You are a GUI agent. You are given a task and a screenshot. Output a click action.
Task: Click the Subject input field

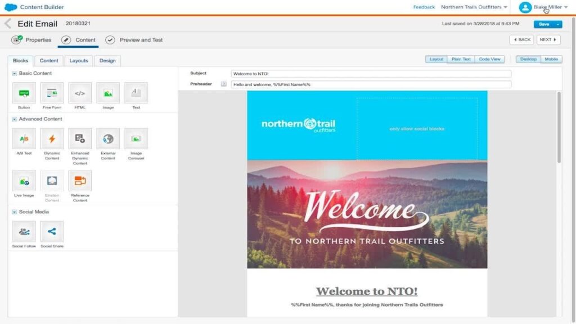pos(371,73)
